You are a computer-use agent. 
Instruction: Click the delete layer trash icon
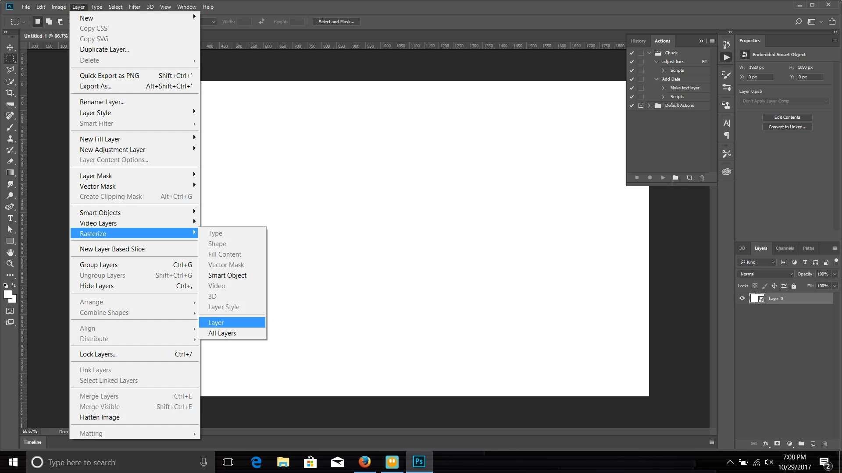point(824,444)
